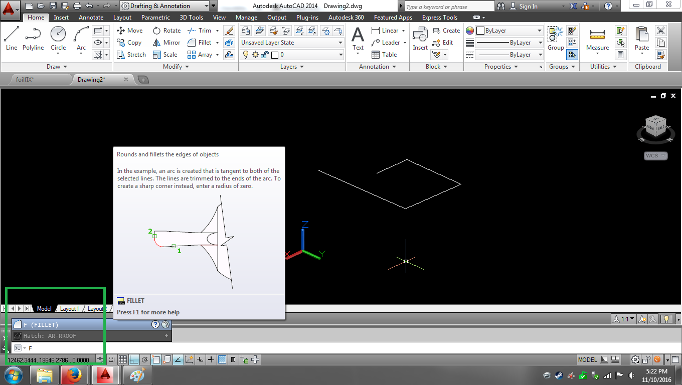Toggle Object Snap Tracking in status bar
The height and width of the screenshot is (385, 682).
[x=178, y=359]
